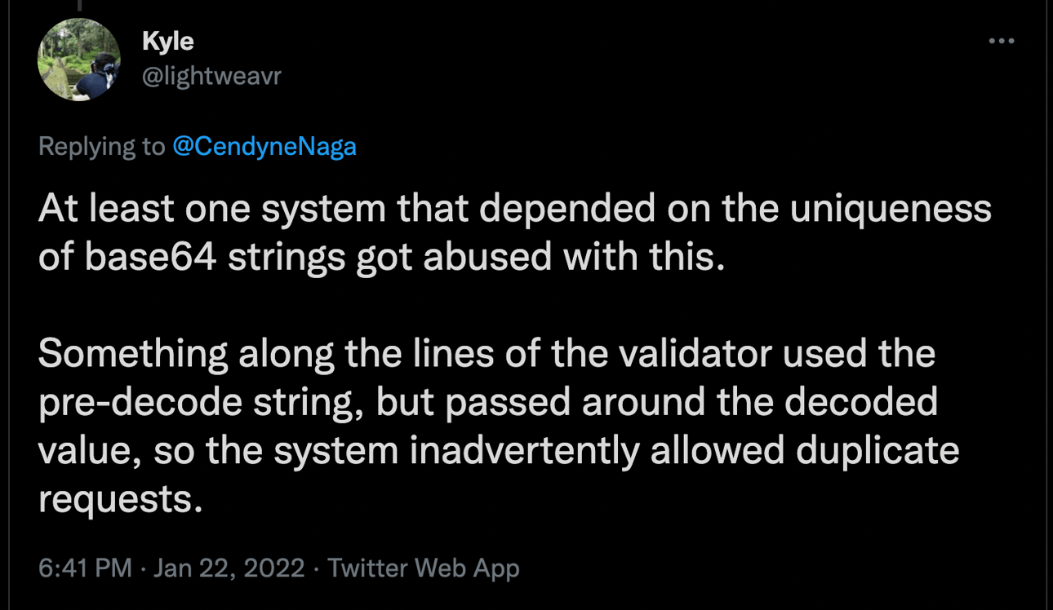Click the 6:41 PM timestamp
1053x610 pixels.
pyautogui.click(x=85, y=568)
